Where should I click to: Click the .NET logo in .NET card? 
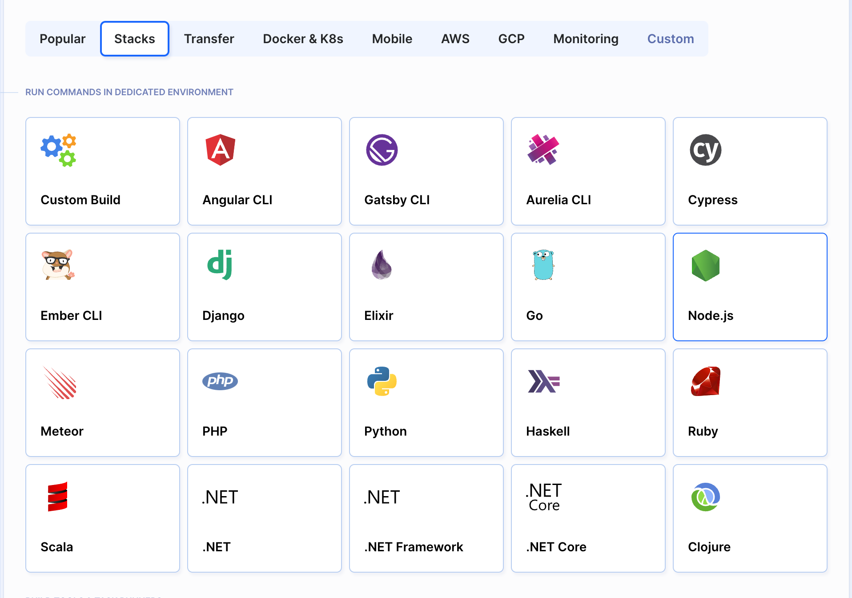click(x=220, y=497)
